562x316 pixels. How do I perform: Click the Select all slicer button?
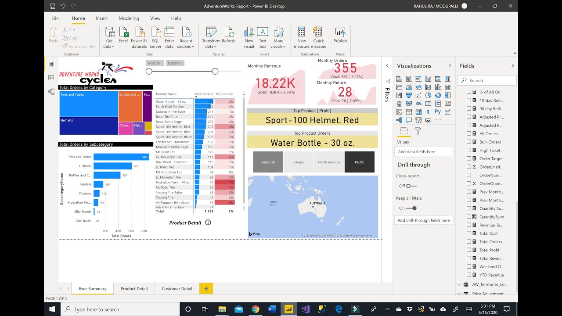(268, 162)
